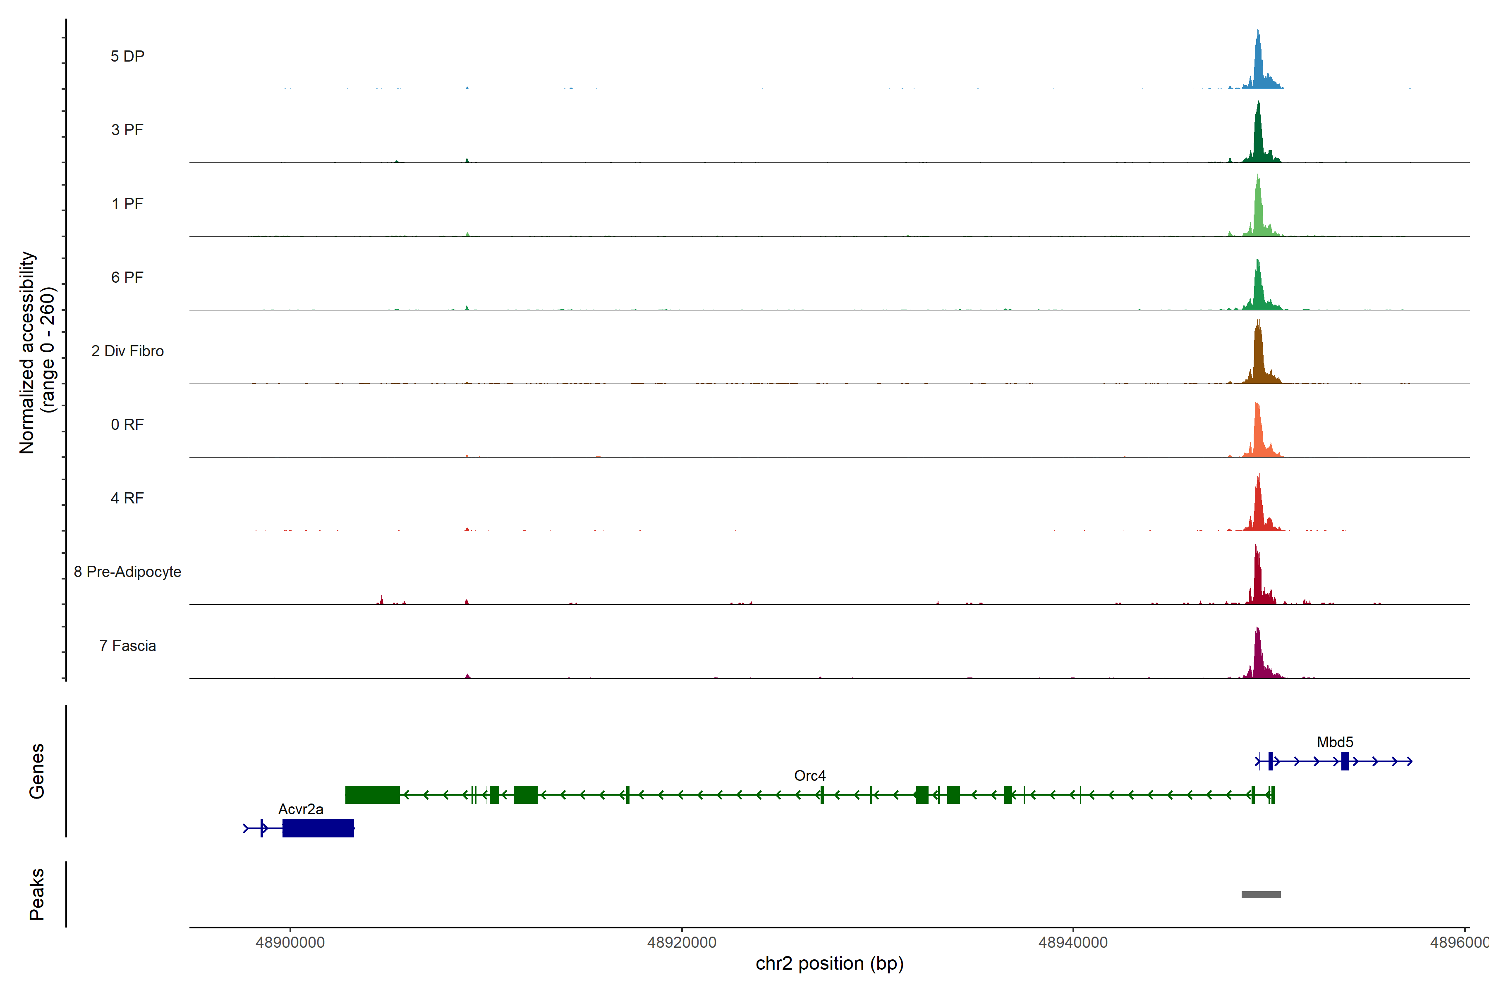Click the Orc4 gene label
The height and width of the screenshot is (992, 1489).
(810, 776)
